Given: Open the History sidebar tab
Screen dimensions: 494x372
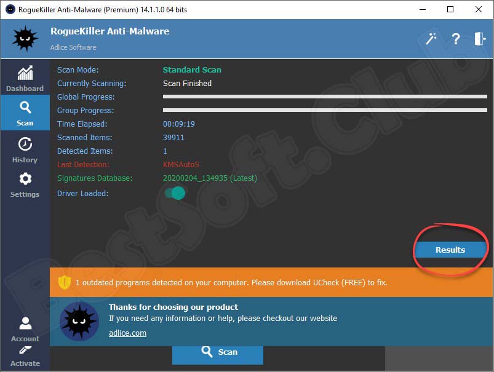Looking at the screenshot, I should (25, 149).
